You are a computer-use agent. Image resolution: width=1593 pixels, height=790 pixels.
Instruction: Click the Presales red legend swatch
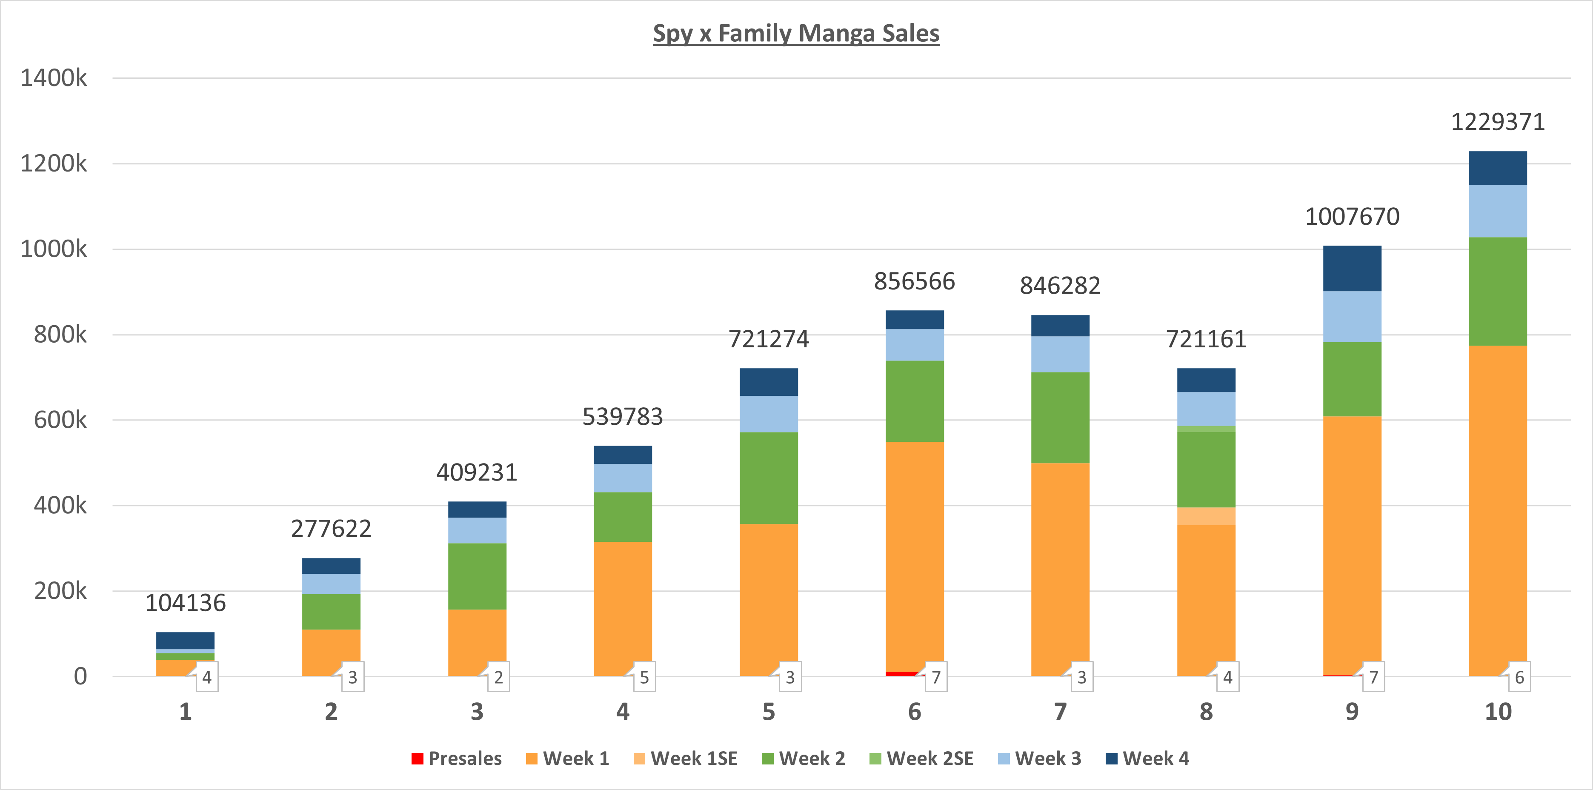point(418,759)
